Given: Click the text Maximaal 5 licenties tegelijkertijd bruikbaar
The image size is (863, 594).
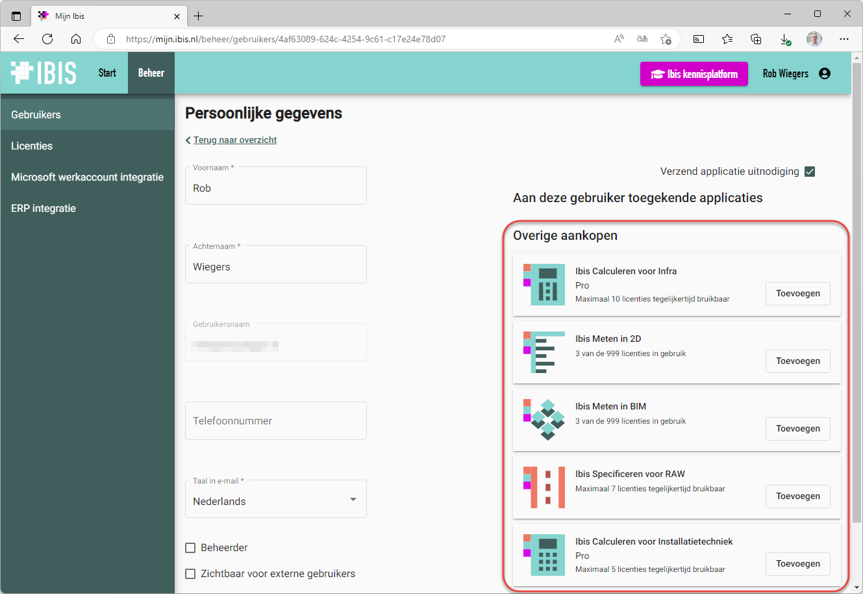Looking at the screenshot, I should click(x=650, y=569).
